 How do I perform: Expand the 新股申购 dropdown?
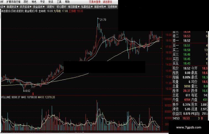point(100,7)
